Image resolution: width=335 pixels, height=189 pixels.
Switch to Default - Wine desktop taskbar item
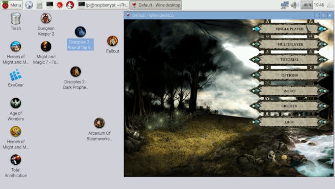pos(156,5)
